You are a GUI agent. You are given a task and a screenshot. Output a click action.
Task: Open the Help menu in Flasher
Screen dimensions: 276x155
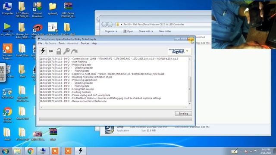click(x=94, y=43)
